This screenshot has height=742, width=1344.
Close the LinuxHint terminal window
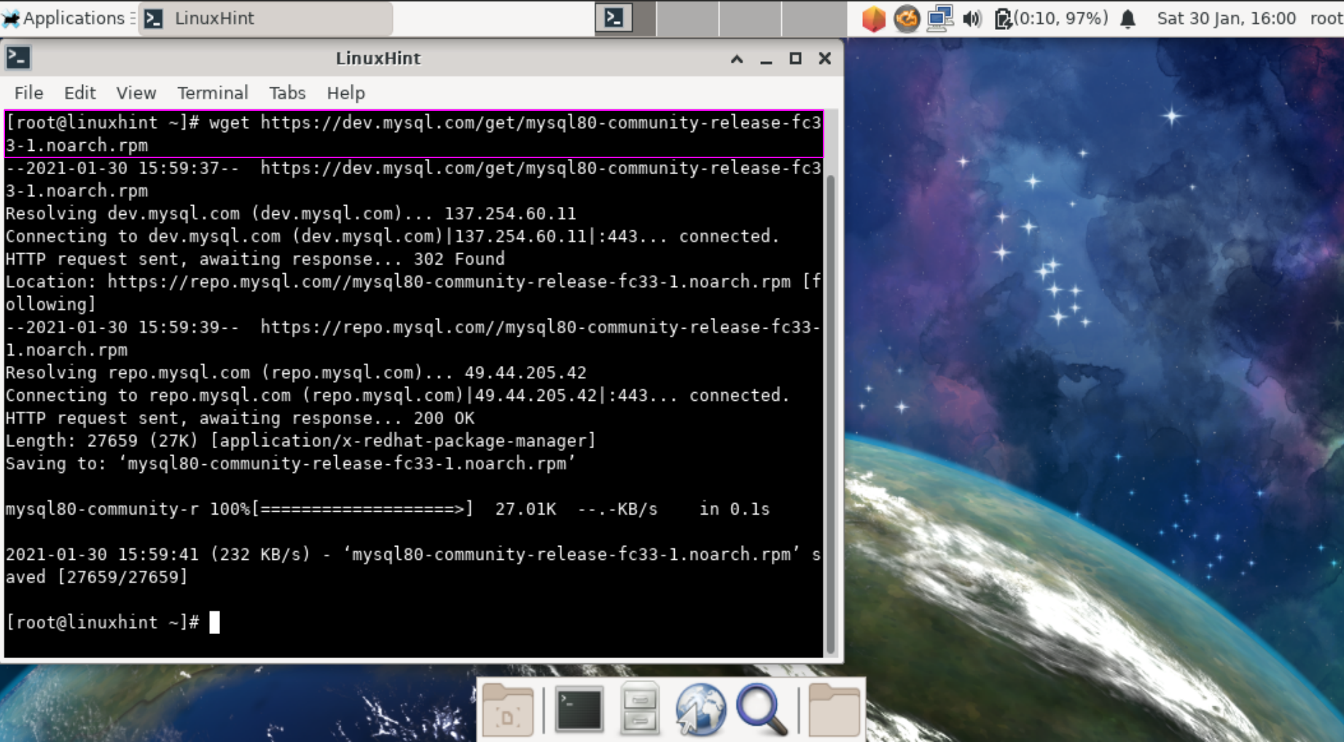824,58
